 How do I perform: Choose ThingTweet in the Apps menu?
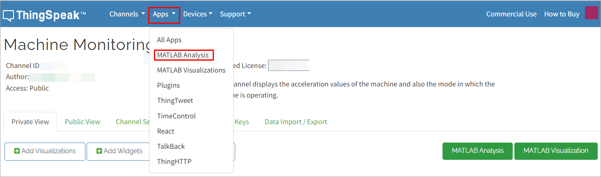175,100
